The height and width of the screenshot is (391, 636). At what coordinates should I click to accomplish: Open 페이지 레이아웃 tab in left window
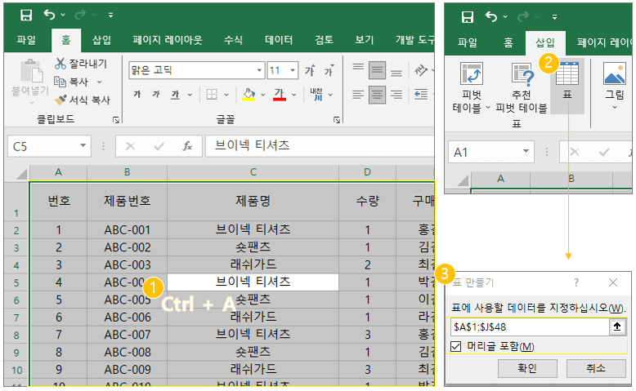(168, 40)
